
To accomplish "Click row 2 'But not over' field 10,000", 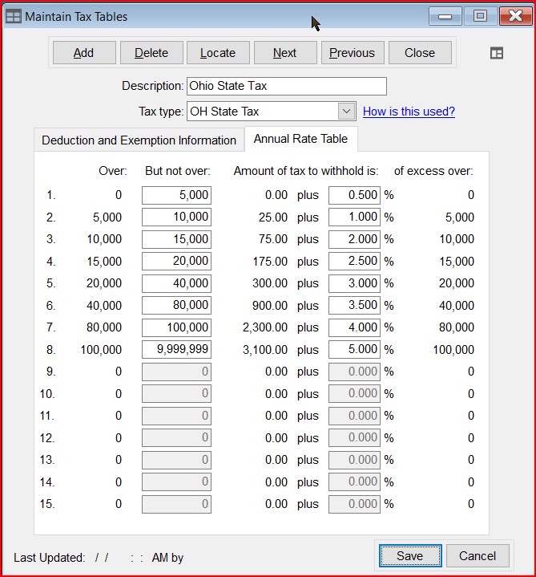I will (x=177, y=217).
